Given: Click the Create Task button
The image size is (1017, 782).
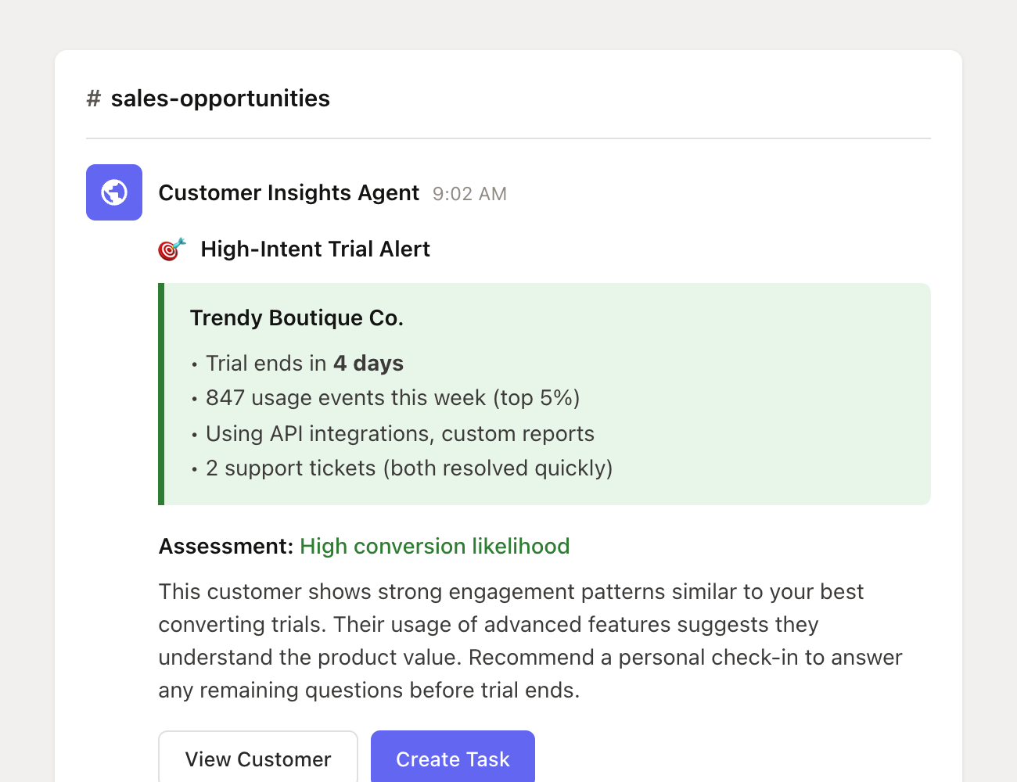Looking at the screenshot, I should click(452, 759).
